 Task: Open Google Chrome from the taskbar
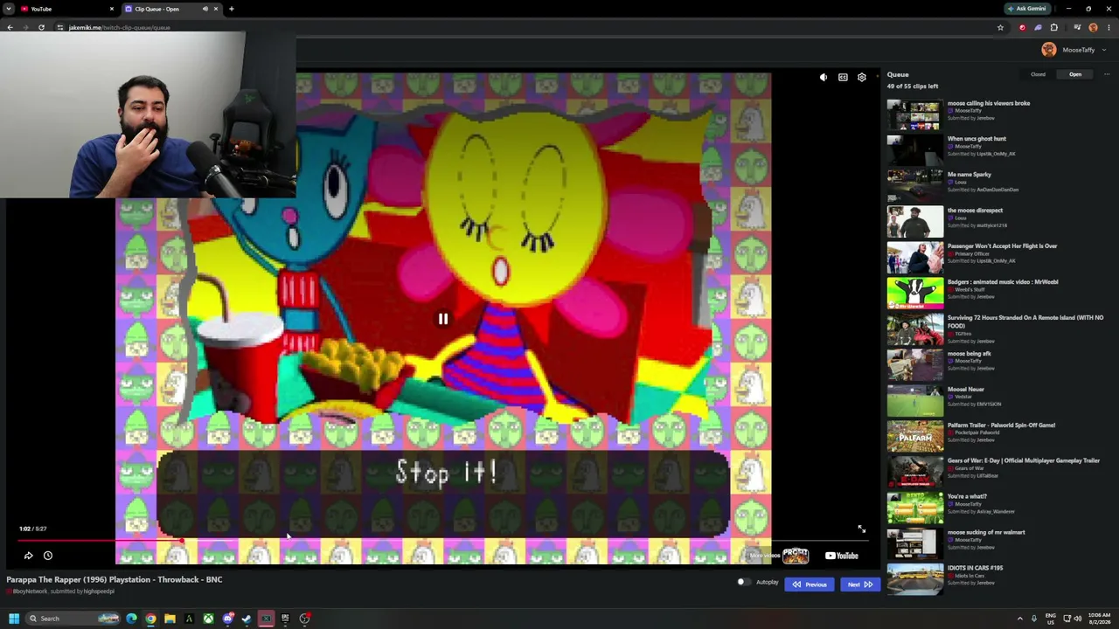pos(150,619)
